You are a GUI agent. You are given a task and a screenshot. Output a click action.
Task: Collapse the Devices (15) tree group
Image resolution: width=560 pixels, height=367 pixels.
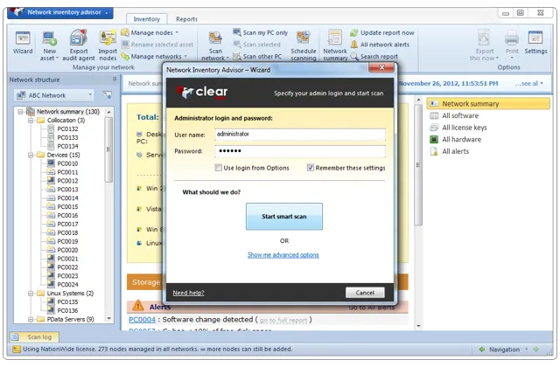31,156
